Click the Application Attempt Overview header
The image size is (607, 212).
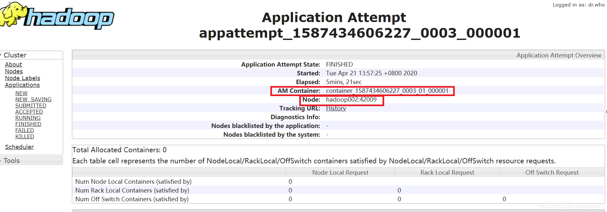[x=559, y=56]
